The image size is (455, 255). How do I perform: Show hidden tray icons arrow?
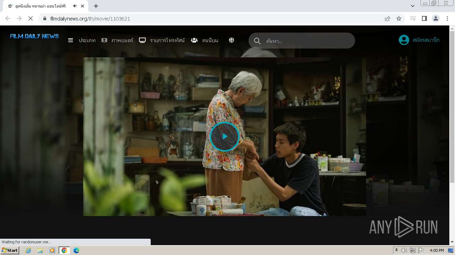point(397,250)
